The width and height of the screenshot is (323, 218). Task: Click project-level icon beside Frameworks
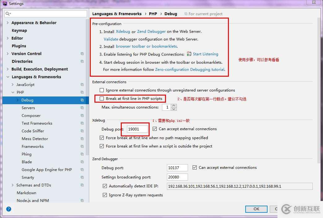82,147
